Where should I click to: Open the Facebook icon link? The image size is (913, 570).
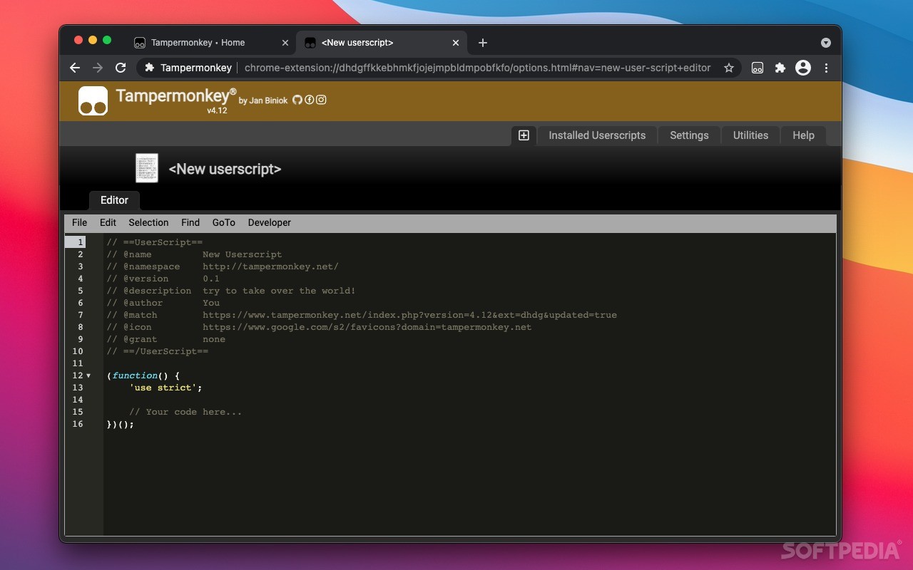[x=310, y=100]
